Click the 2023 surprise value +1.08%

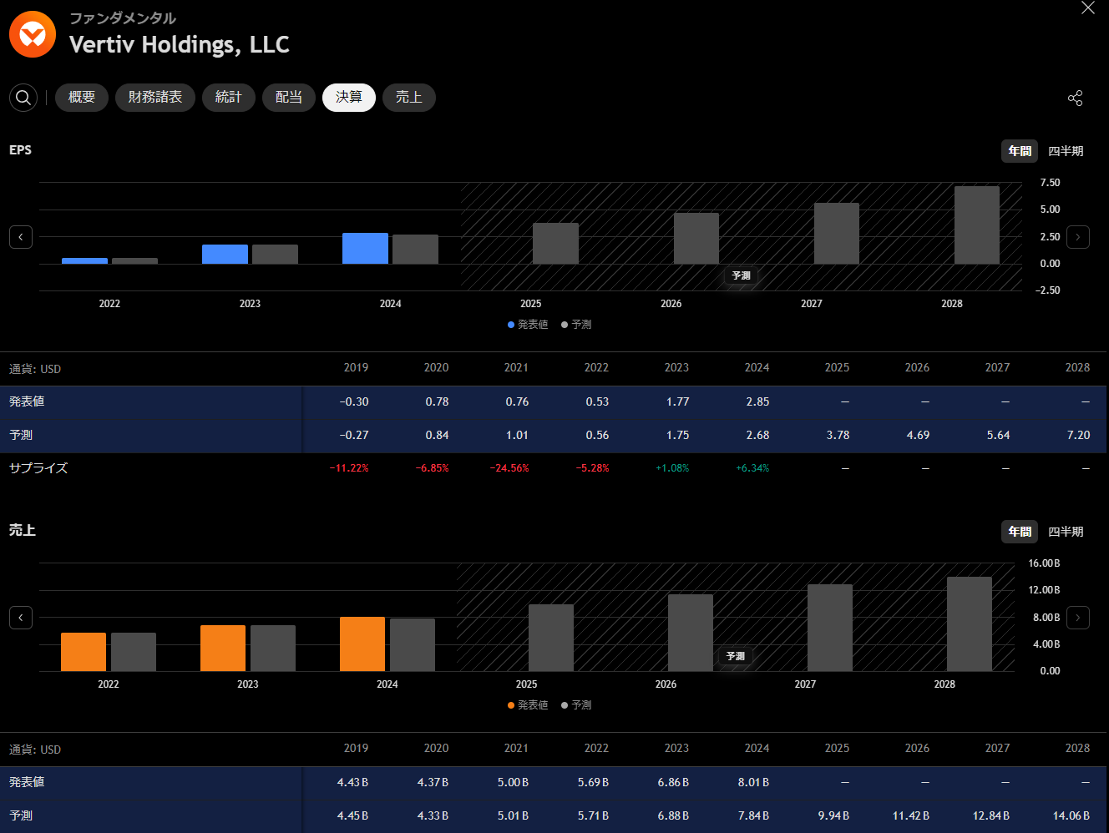click(672, 468)
